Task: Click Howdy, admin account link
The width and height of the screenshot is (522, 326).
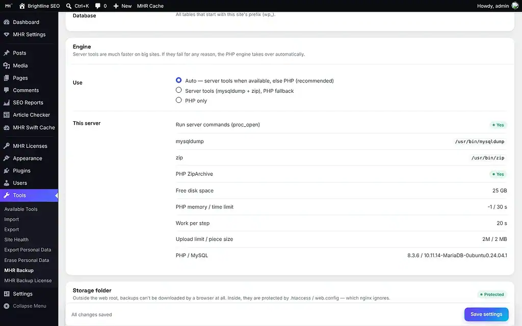Action: coord(493,6)
